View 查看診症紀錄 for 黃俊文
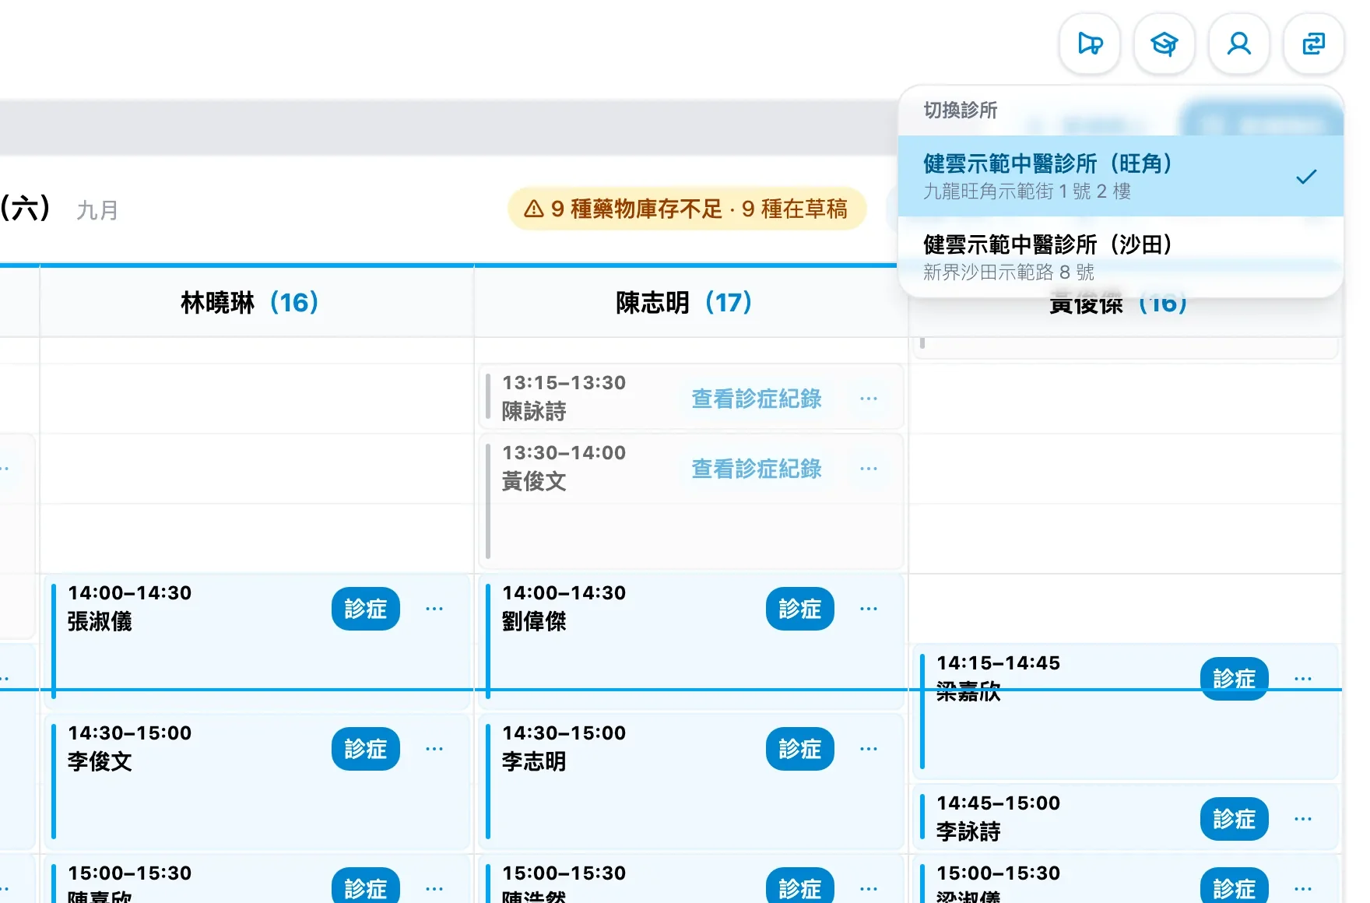The width and height of the screenshot is (1370, 903). 757,469
